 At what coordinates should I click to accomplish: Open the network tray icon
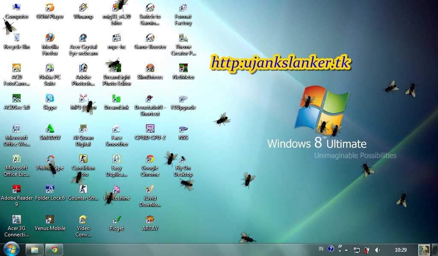(356, 250)
